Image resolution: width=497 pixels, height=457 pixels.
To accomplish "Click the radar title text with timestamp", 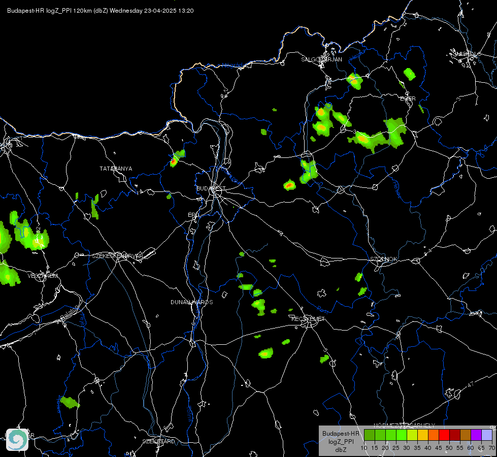I will [100, 11].
